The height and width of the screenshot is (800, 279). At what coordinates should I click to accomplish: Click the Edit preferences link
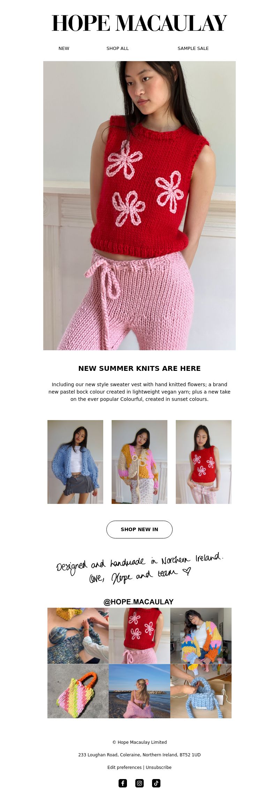[125, 767]
